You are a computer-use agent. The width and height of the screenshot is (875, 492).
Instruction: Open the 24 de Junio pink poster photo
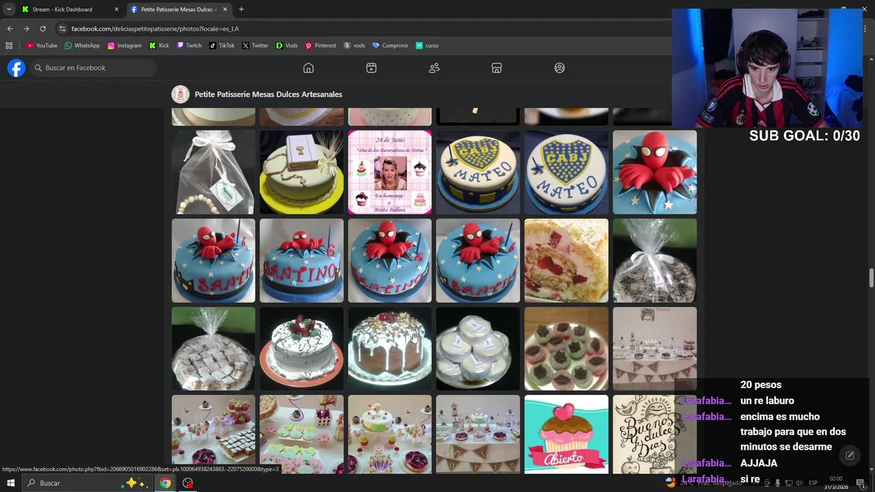[390, 172]
